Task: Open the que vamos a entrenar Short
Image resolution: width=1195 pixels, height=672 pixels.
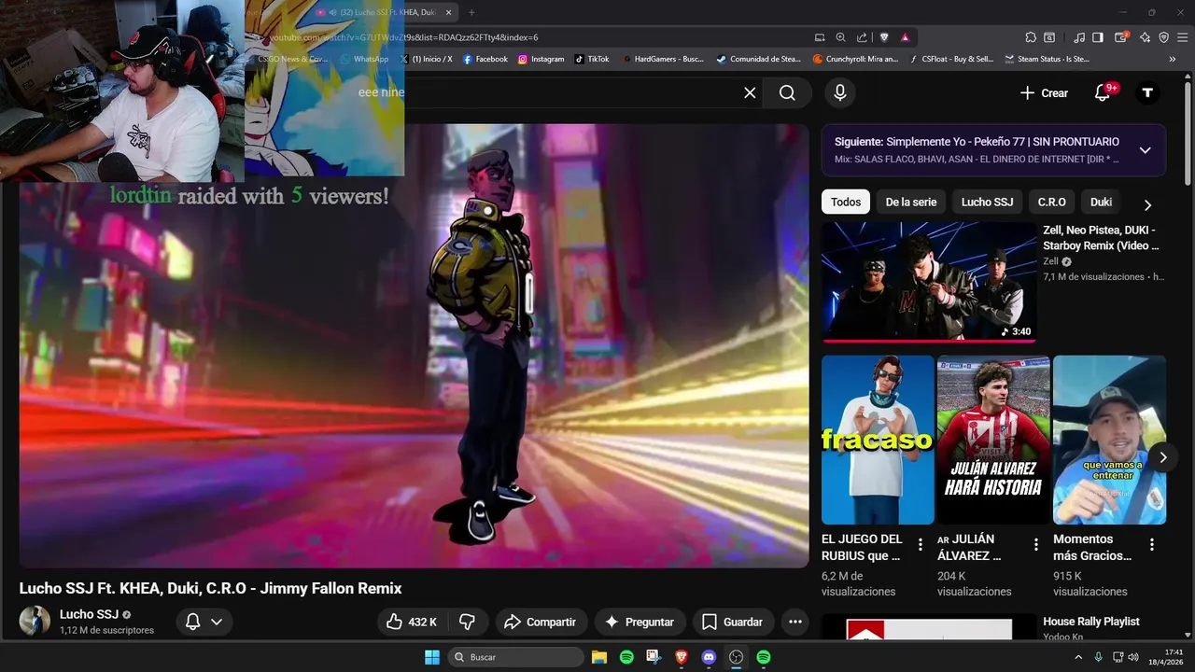Action: pos(1109,440)
